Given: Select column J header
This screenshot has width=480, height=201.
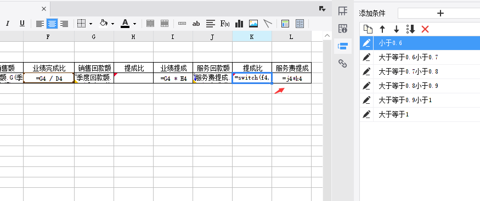Looking at the screenshot, I should point(212,36).
